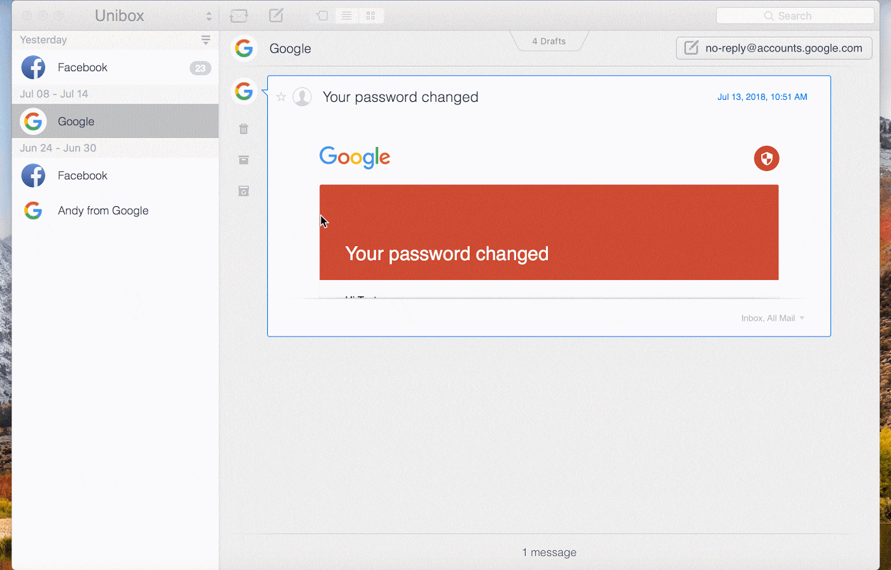Viewport: 891px width, 570px height.
Task: Open the Inbox, All Mail folder dropdown
Action: (x=773, y=318)
